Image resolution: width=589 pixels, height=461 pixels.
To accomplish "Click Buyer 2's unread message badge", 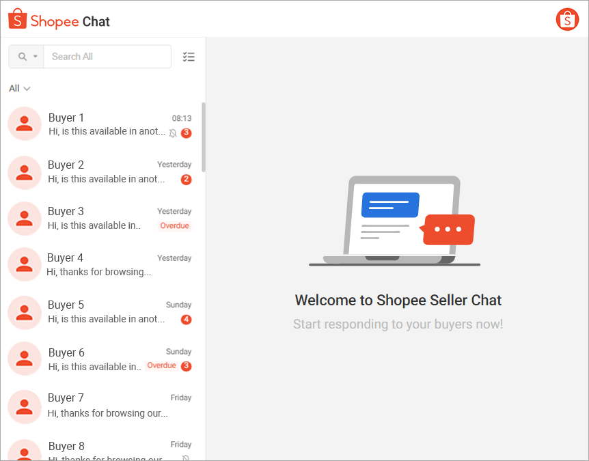I will coord(185,180).
